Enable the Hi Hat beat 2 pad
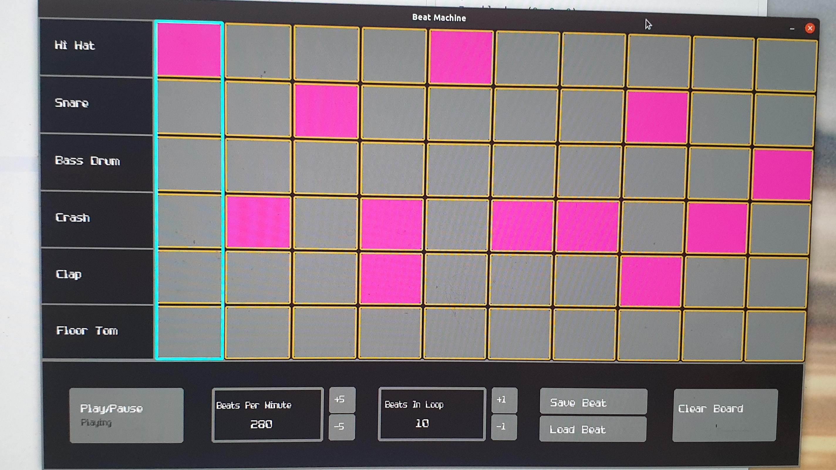The image size is (836, 470). point(258,52)
